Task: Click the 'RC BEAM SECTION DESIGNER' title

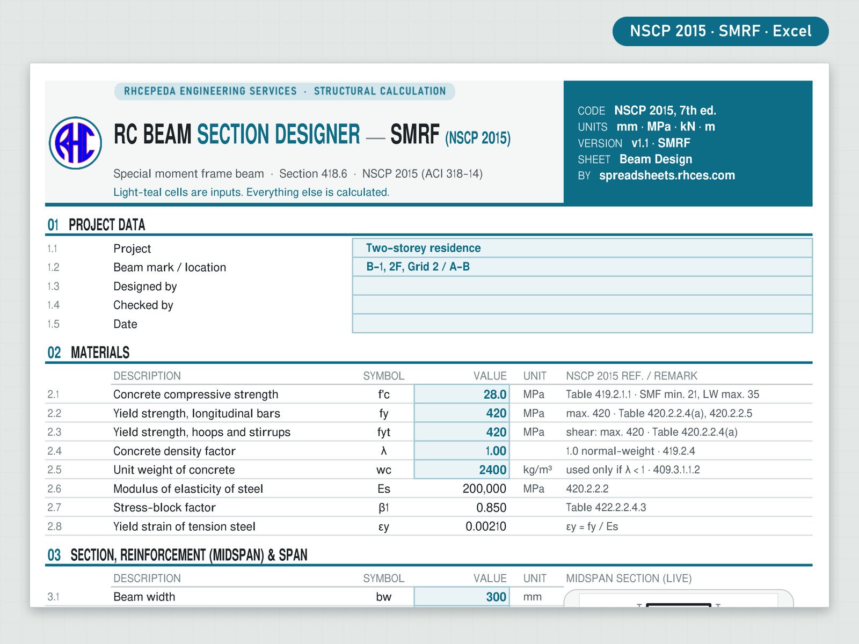Action: [x=237, y=134]
